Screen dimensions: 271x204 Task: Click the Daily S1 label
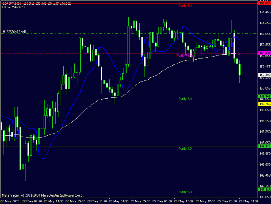coord(185,99)
